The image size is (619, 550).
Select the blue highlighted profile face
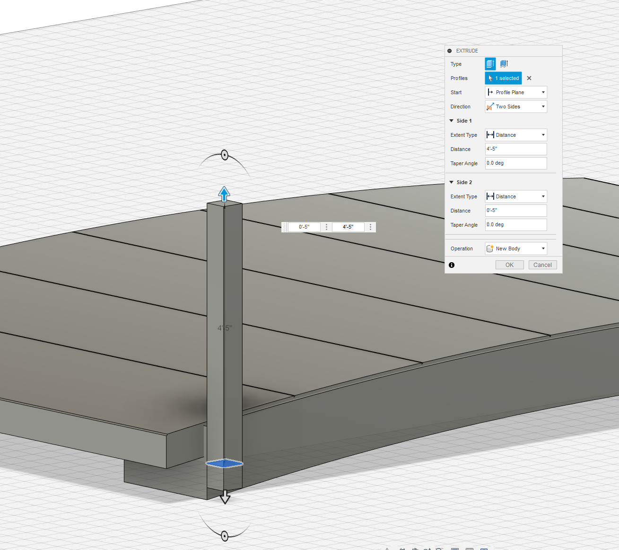[x=224, y=463]
